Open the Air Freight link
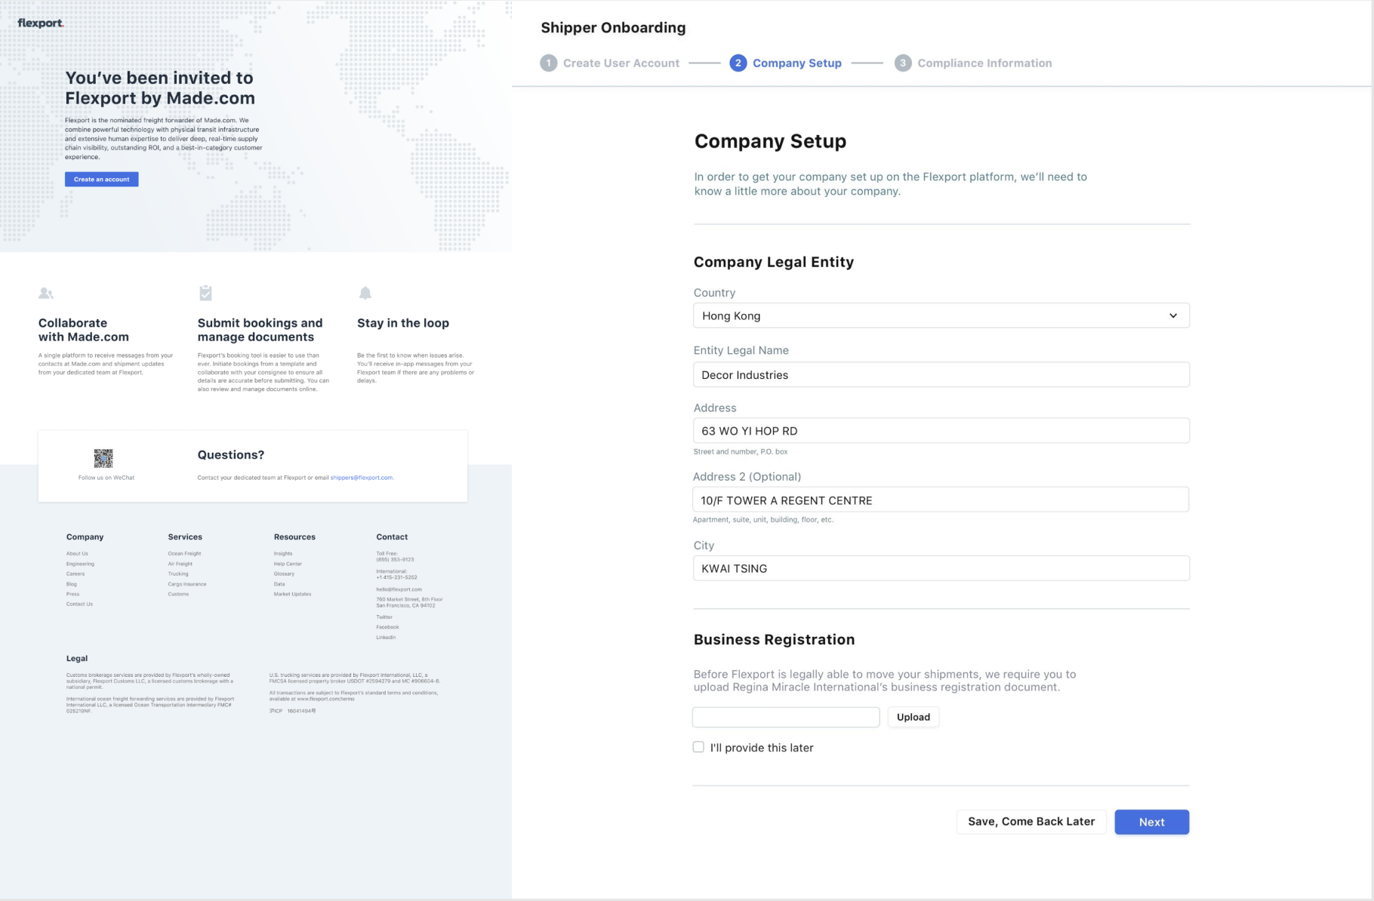Image resolution: width=1374 pixels, height=901 pixels. (180, 564)
